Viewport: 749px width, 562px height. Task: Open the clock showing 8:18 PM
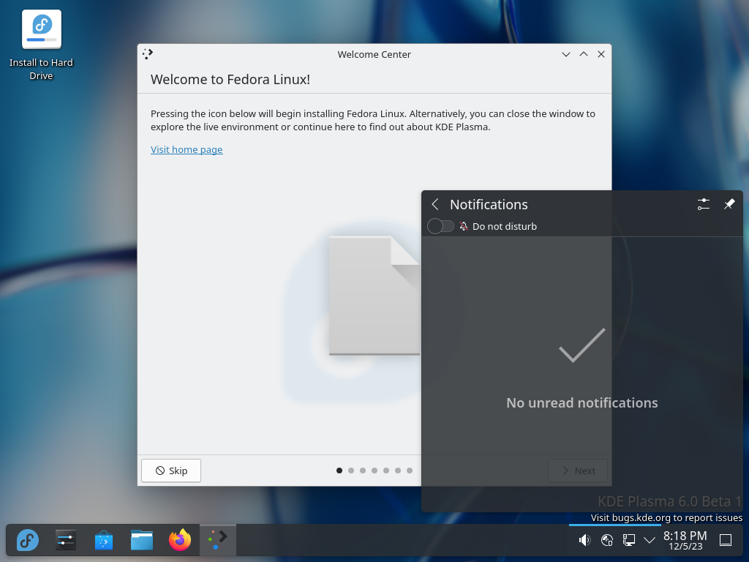685,540
